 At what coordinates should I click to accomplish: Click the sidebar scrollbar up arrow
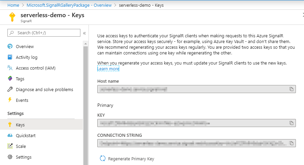[85, 44]
